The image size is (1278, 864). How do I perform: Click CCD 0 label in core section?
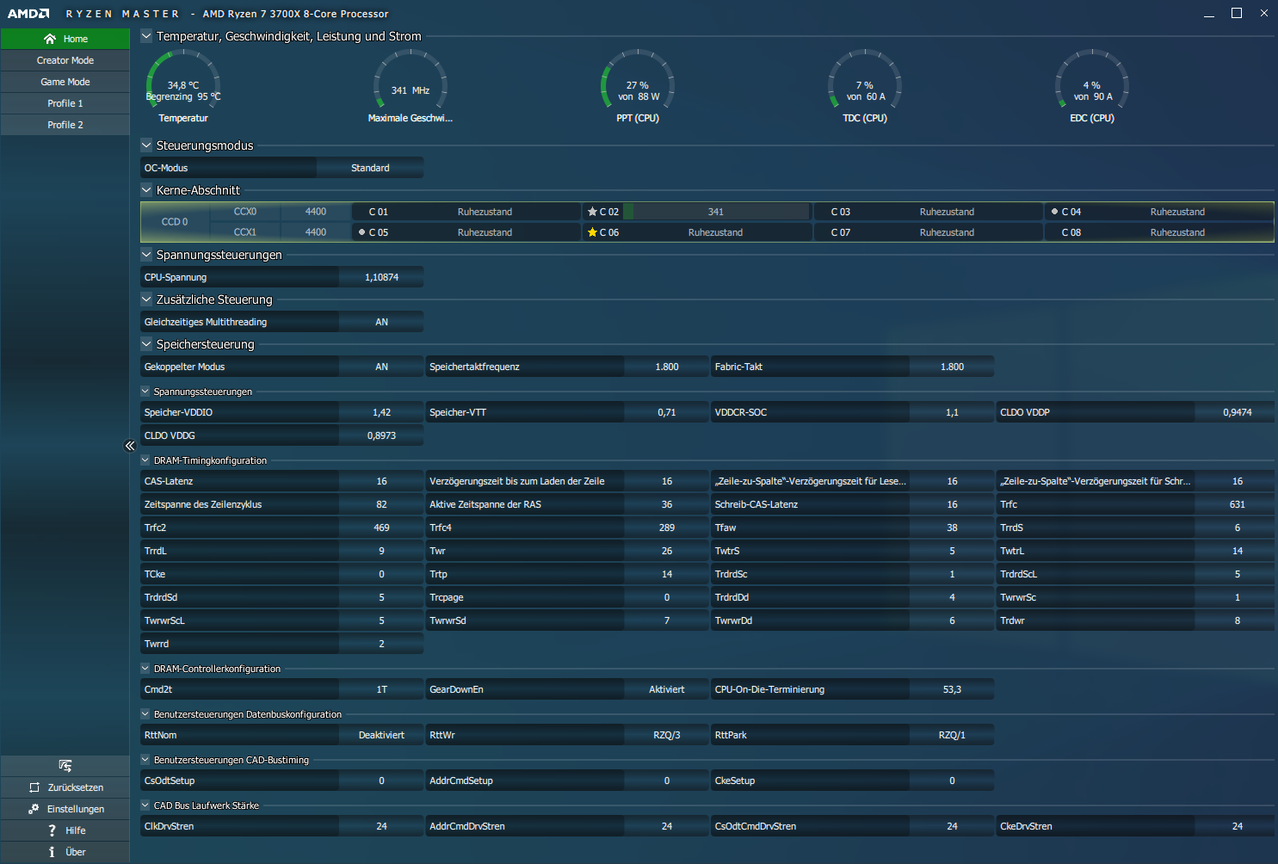pos(175,222)
